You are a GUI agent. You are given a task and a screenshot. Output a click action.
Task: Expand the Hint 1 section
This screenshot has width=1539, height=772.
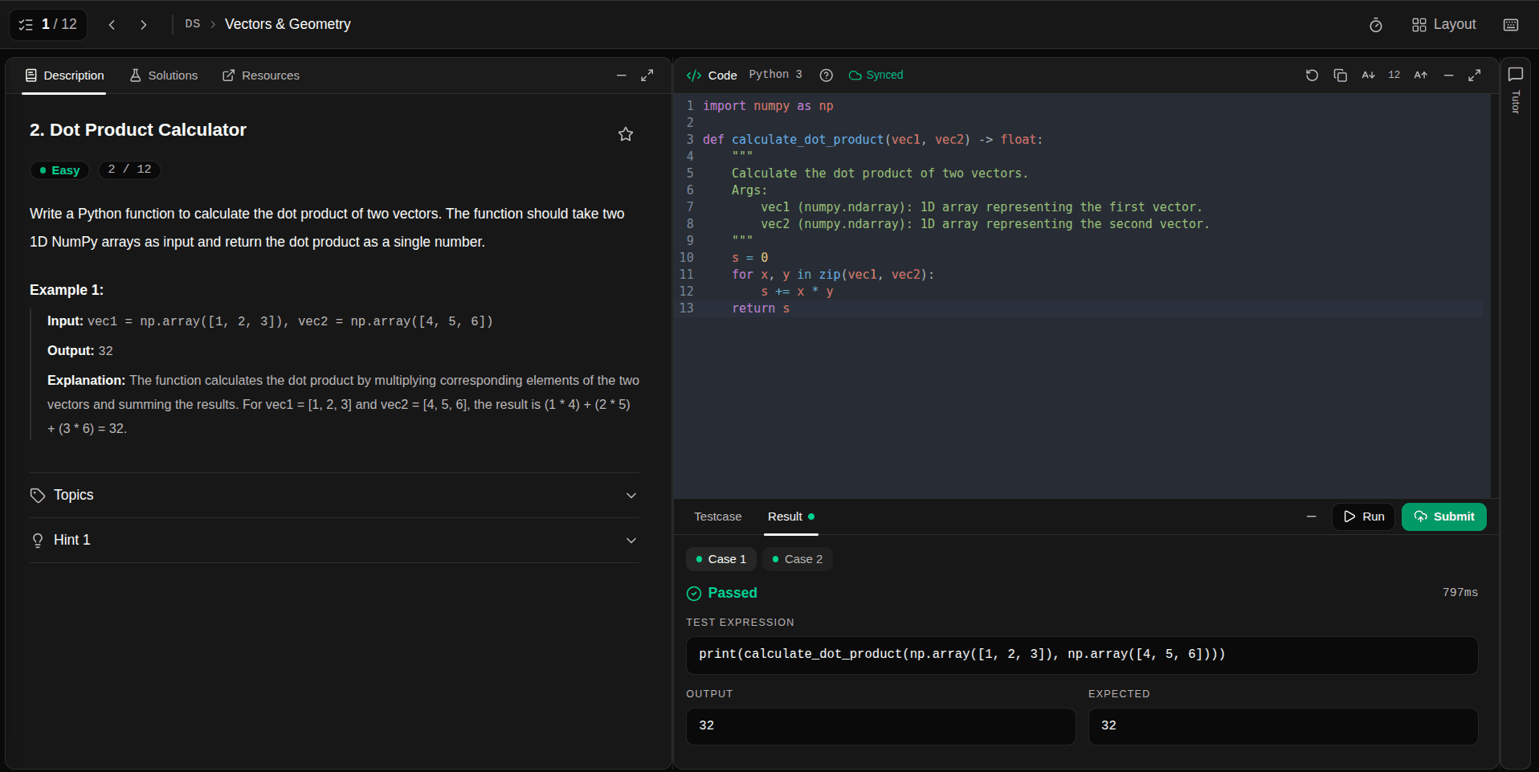[x=334, y=541]
